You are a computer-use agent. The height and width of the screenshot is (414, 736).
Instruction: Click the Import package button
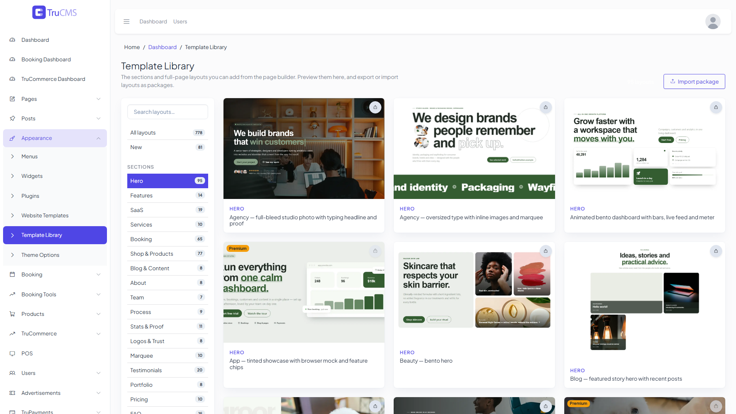[694, 82]
